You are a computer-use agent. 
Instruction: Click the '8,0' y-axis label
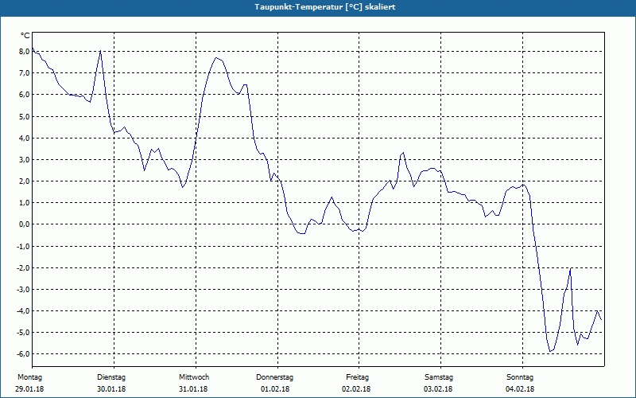tap(23, 52)
